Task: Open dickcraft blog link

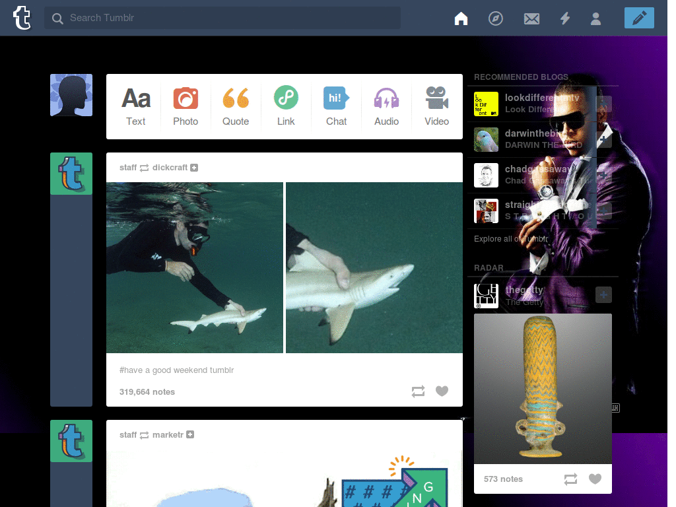Action: point(170,167)
